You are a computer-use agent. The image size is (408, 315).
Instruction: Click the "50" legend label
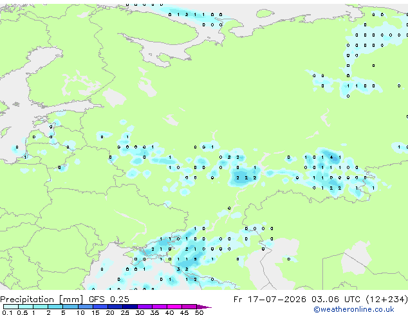(x=199, y=312)
